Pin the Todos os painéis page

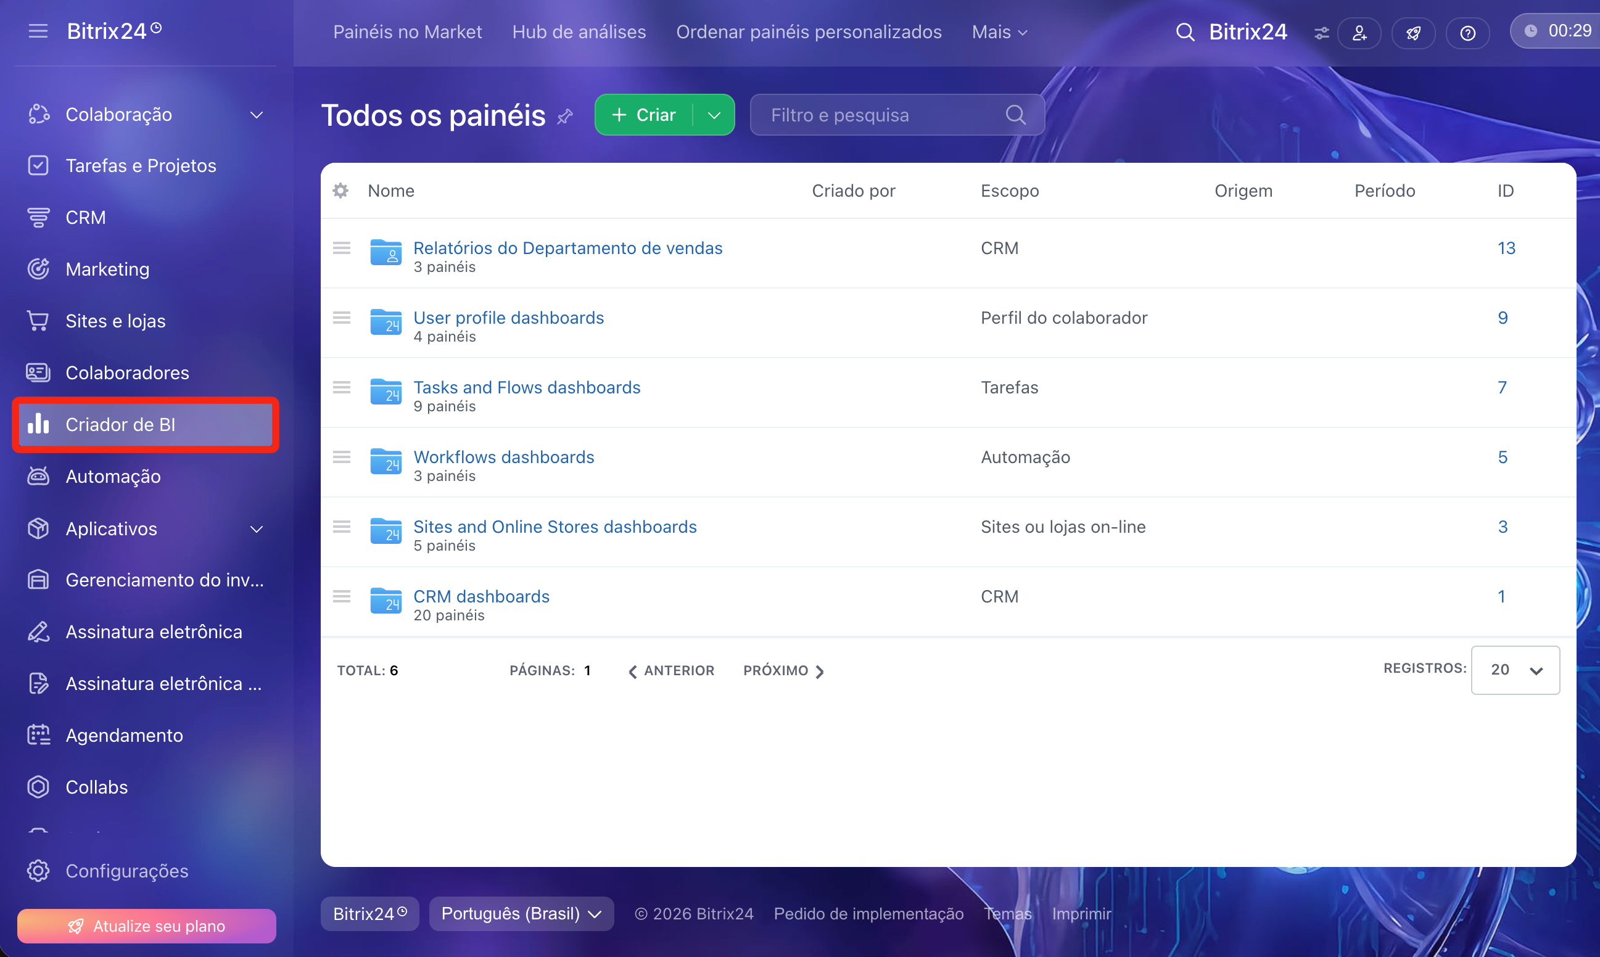(565, 116)
